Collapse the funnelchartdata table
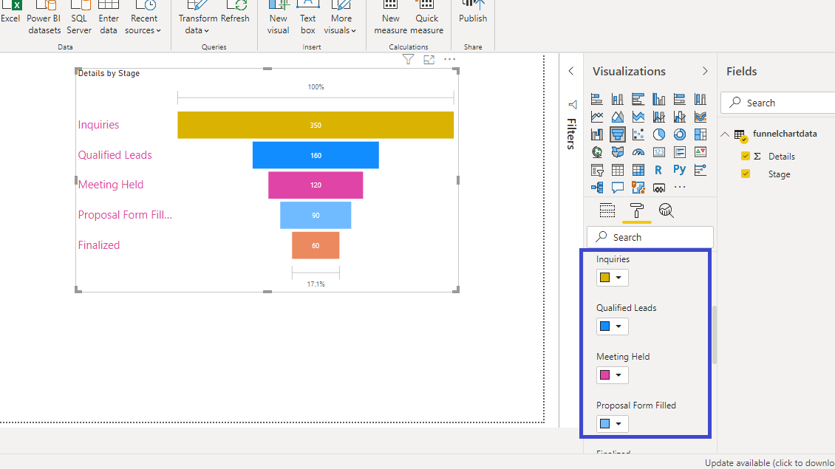This screenshot has width=835, height=469. tap(725, 134)
